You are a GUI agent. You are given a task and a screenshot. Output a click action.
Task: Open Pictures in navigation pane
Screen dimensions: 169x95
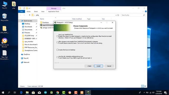tap(27, 33)
